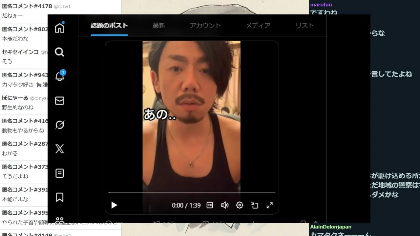Click username ぽにゃーる in comments
The height and width of the screenshot is (236, 420).
[15, 98]
